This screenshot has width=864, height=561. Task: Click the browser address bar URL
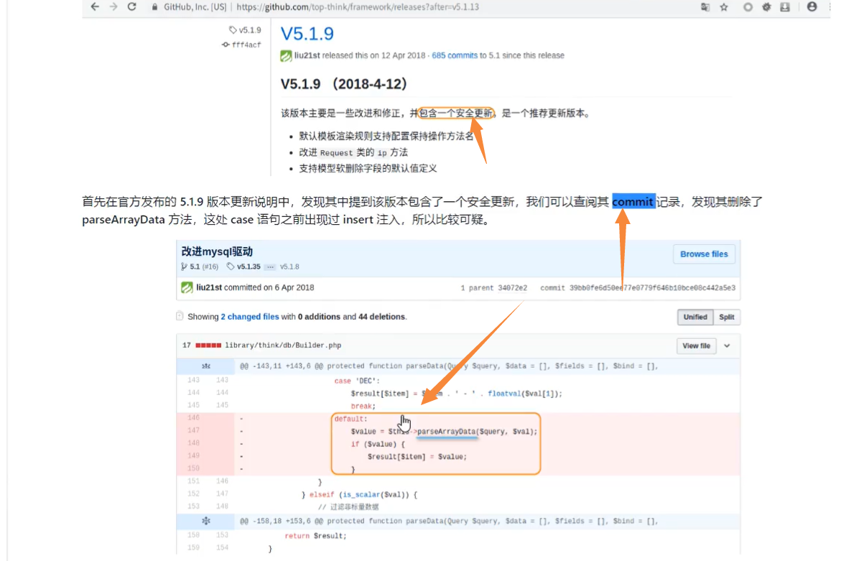tap(358, 6)
